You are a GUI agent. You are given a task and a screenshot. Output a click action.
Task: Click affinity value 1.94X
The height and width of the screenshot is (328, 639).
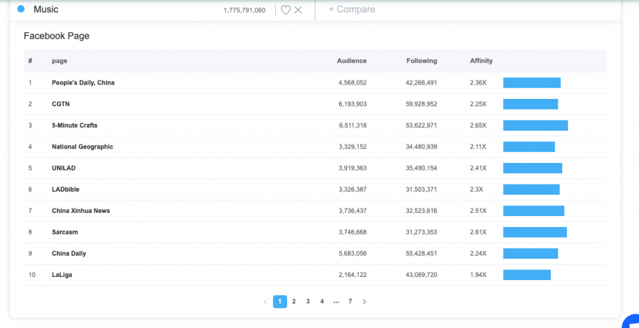478,274
